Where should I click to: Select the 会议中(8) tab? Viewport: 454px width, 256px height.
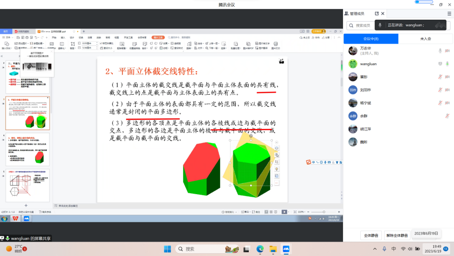click(x=371, y=38)
